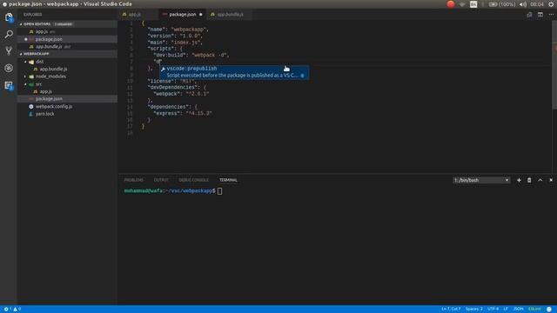Click the split editor icon

pos(540,15)
